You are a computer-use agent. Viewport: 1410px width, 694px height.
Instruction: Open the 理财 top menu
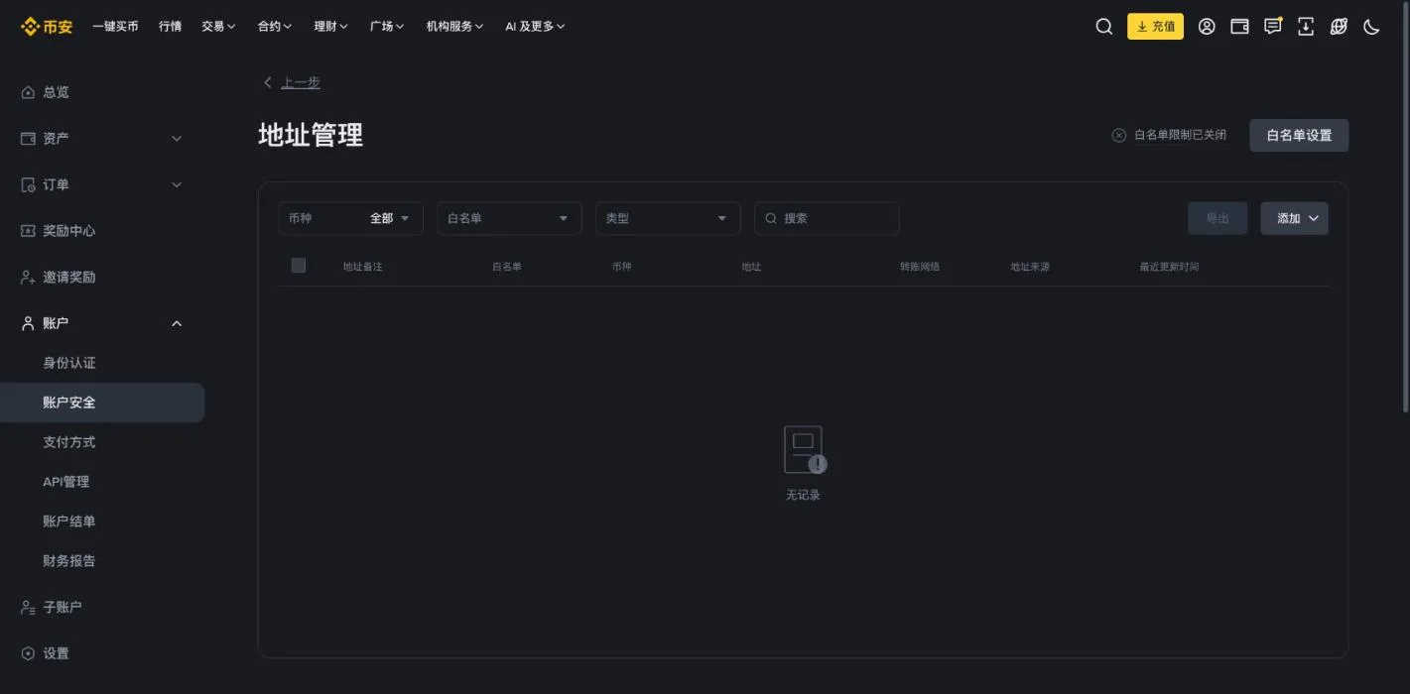[x=331, y=27]
